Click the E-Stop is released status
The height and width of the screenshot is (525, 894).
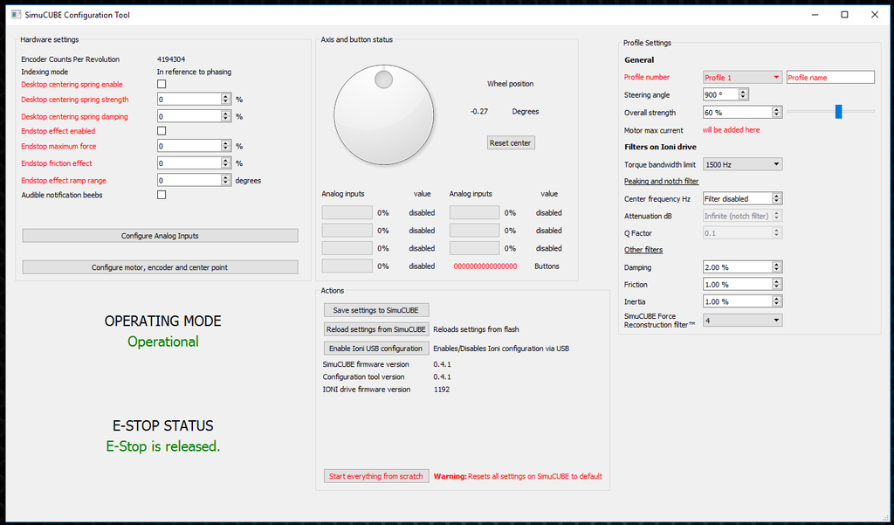point(163,446)
